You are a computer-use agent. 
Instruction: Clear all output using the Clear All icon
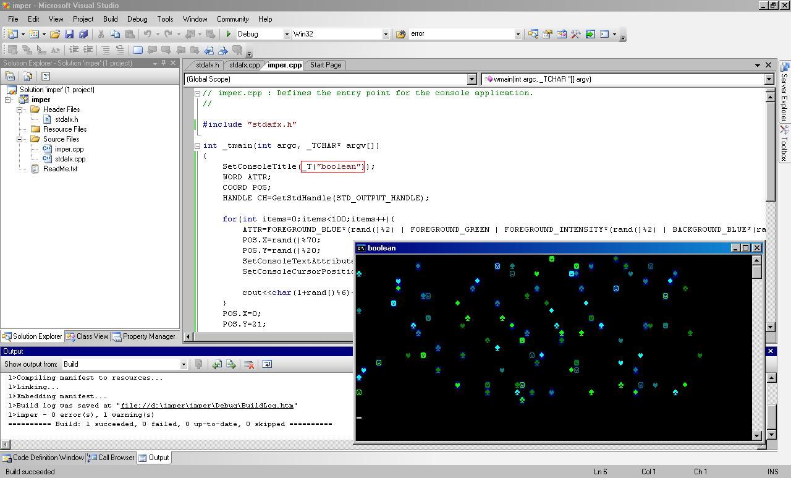pyautogui.click(x=250, y=364)
